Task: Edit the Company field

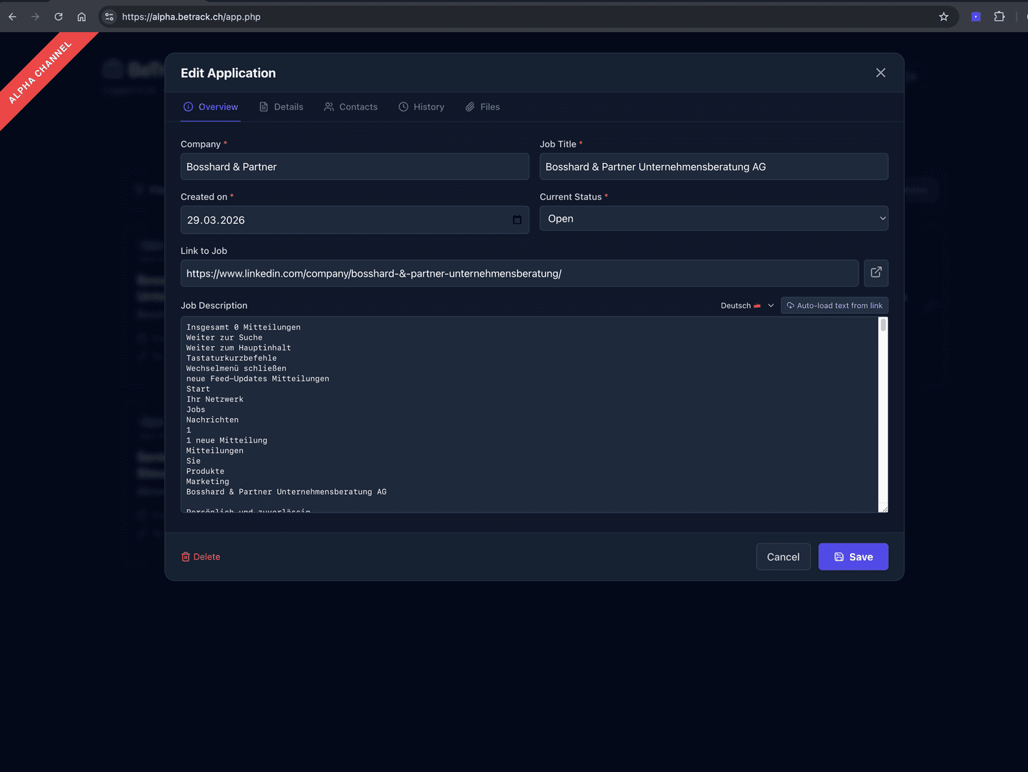Action: [355, 167]
